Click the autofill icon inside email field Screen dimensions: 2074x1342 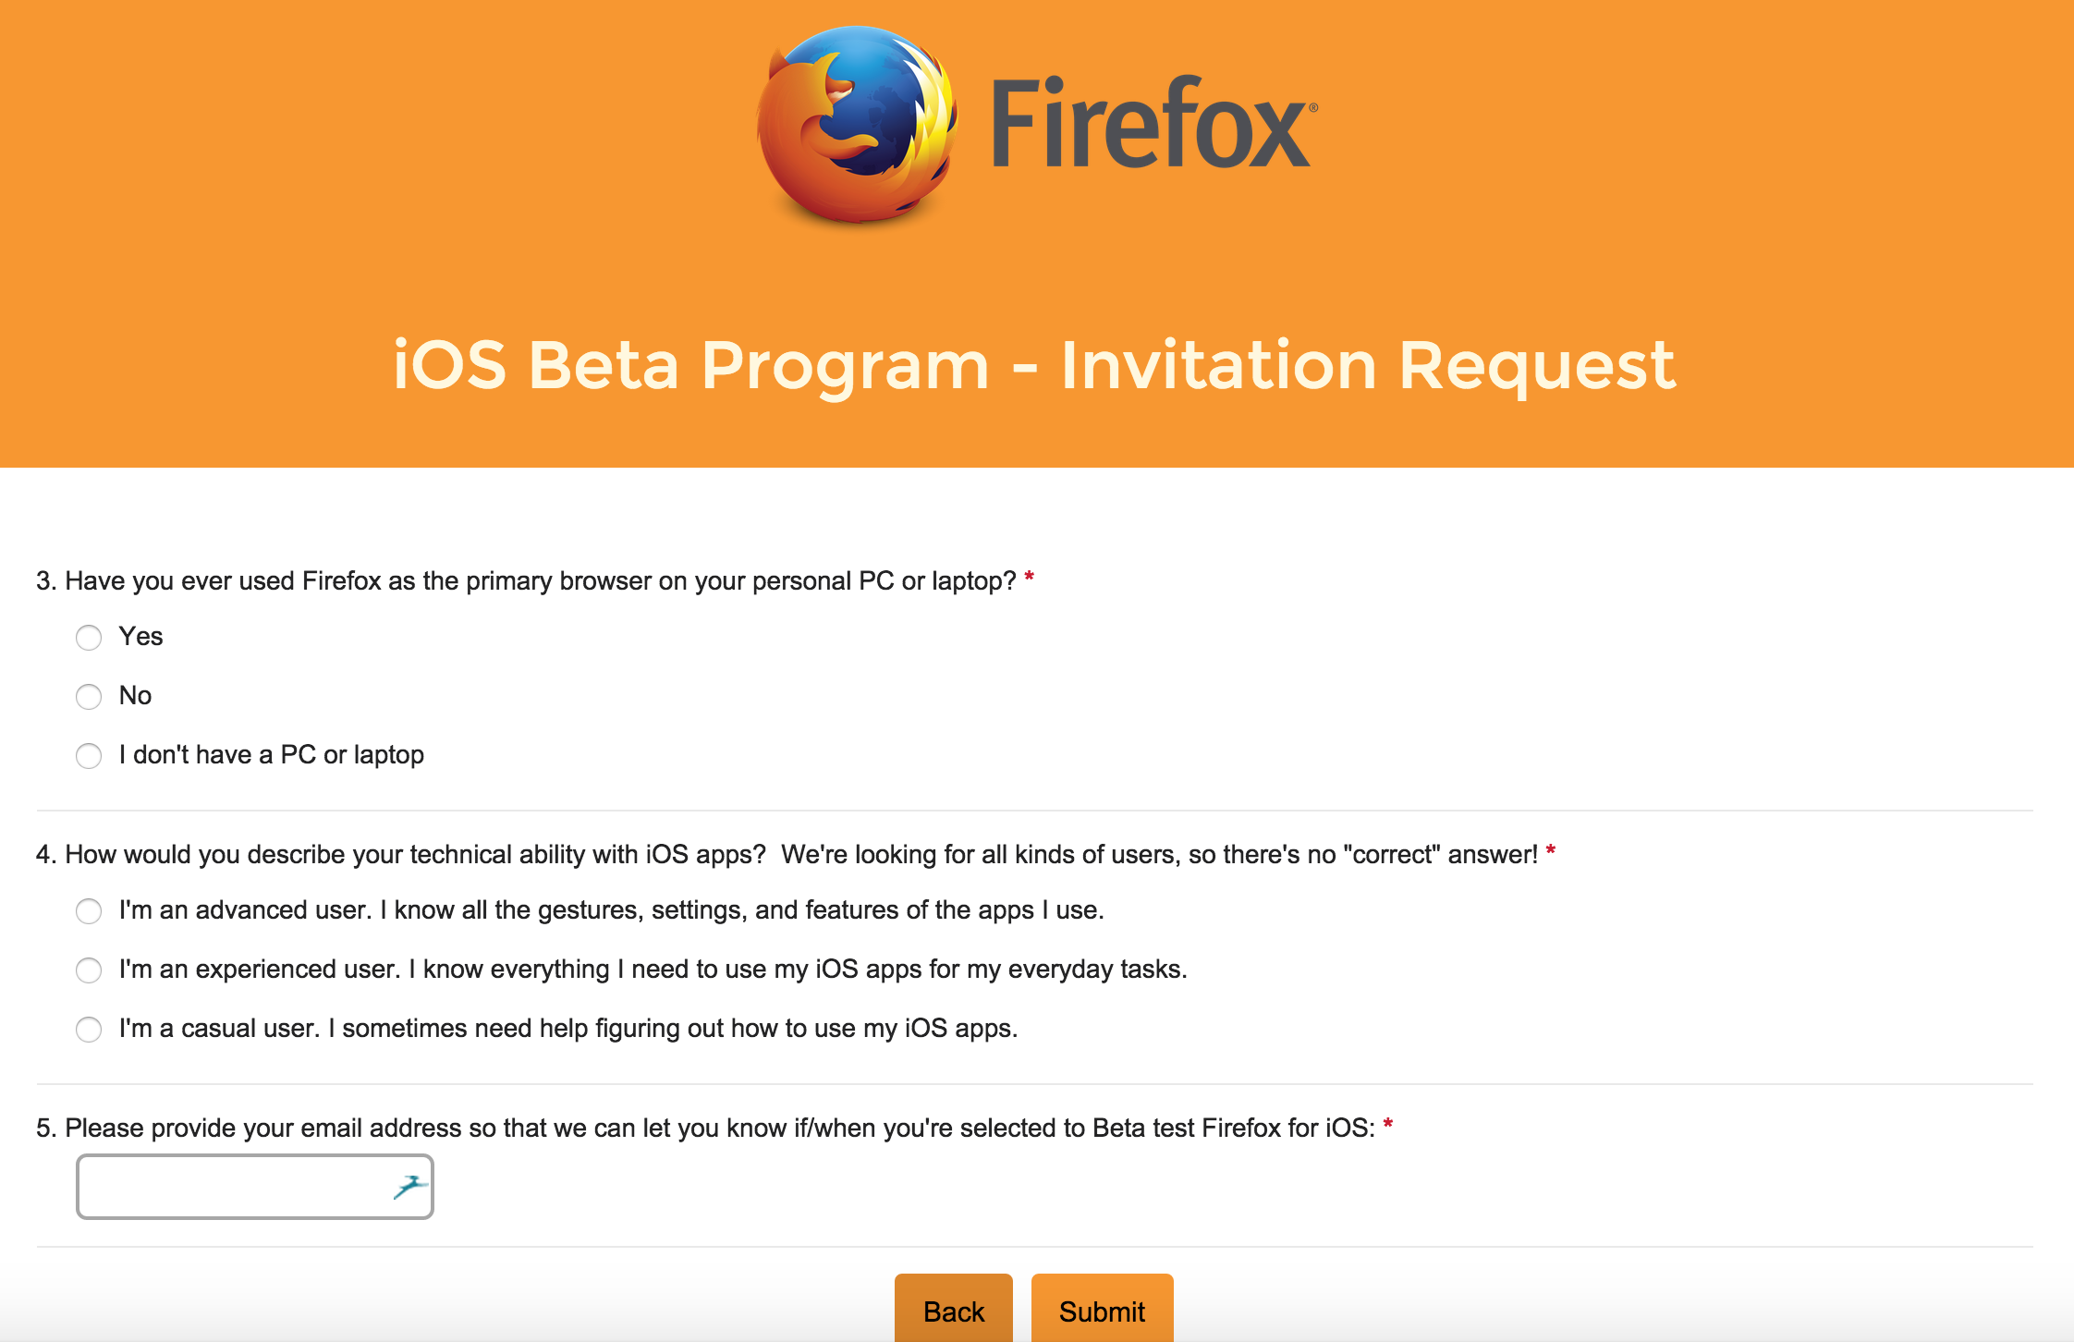pyautogui.click(x=409, y=1187)
